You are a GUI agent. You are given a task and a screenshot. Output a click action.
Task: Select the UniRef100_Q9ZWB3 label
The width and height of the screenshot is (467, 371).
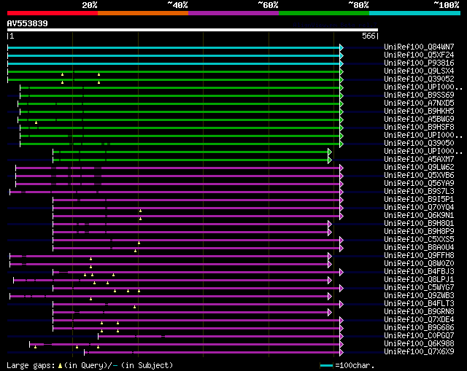(419, 296)
